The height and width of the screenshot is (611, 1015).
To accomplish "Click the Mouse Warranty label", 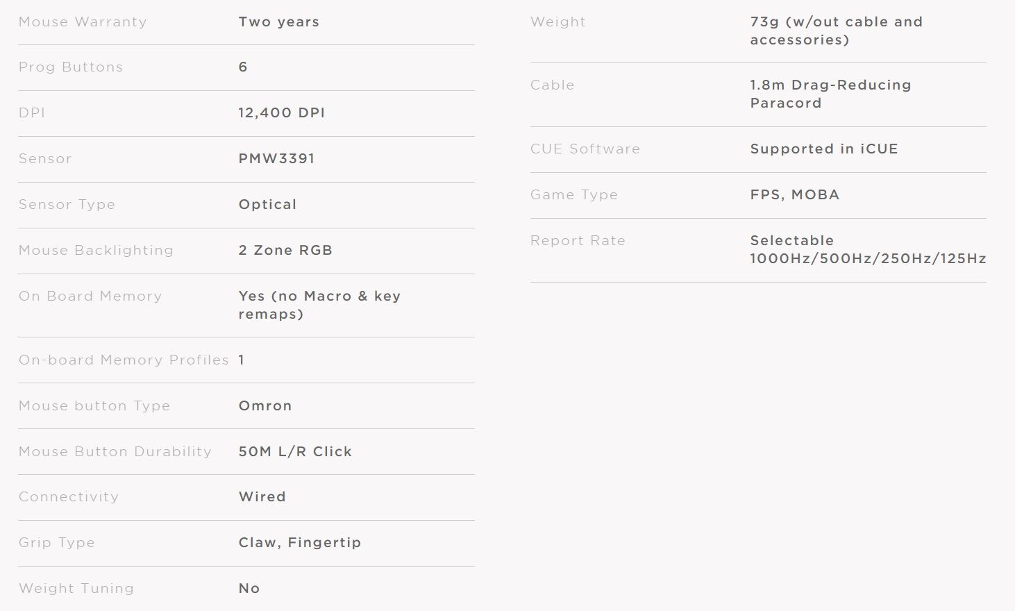I will click(83, 22).
